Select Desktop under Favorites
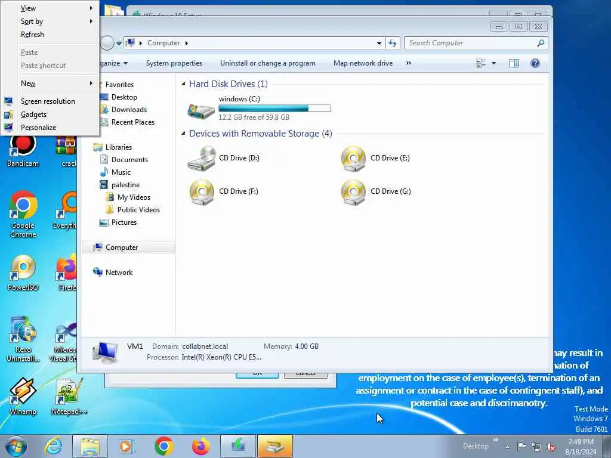 click(124, 97)
